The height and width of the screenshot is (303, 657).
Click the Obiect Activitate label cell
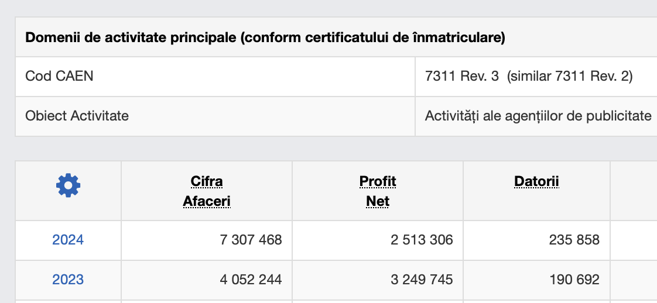click(x=215, y=116)
